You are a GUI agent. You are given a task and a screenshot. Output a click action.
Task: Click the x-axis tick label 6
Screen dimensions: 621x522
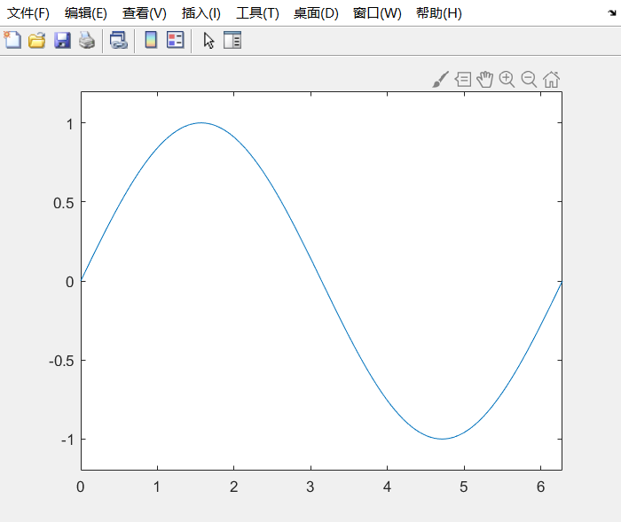(540, 487)
